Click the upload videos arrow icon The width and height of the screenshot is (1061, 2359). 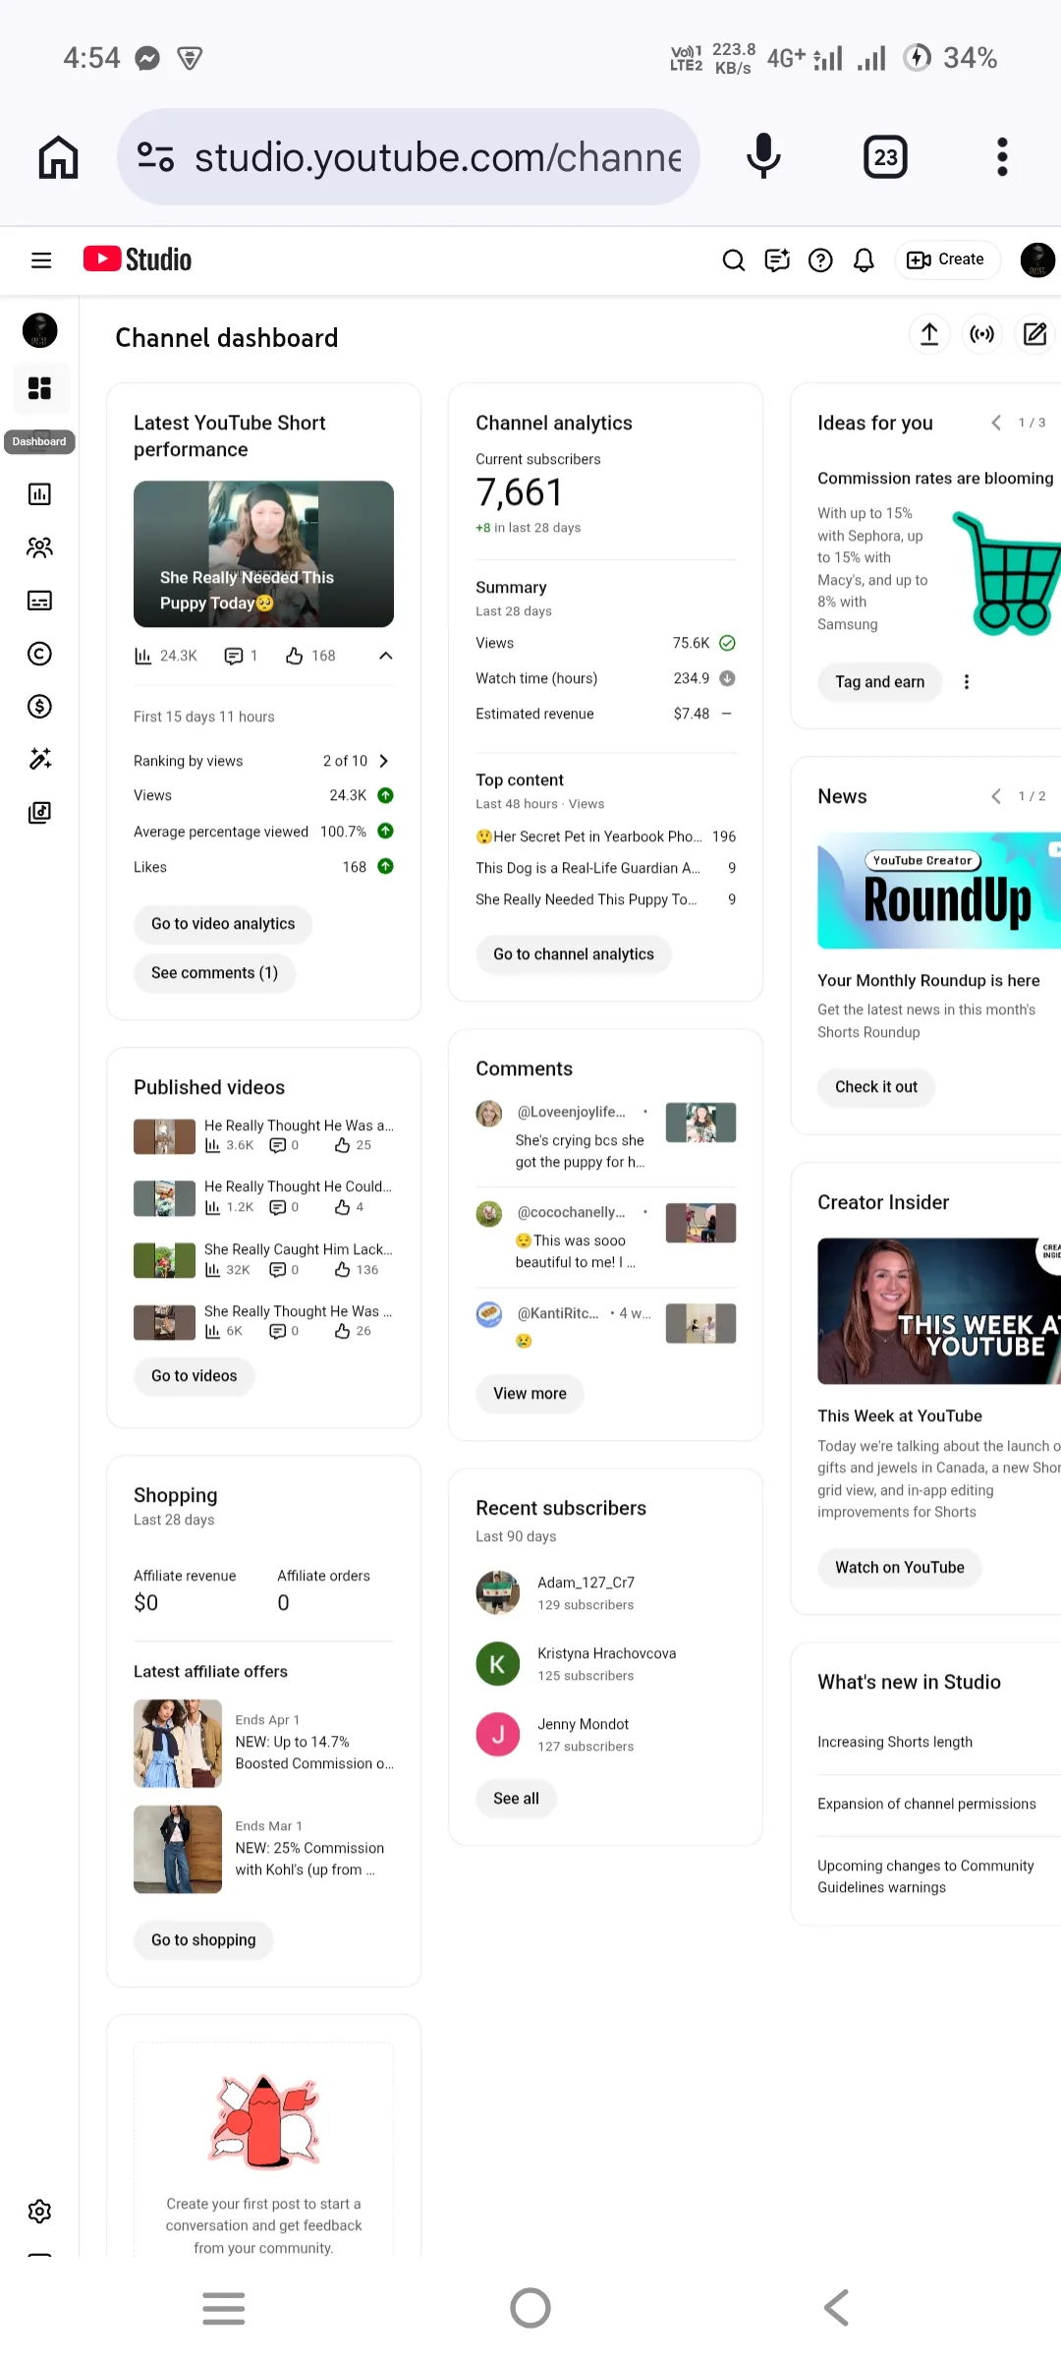[x=929, y=334]
